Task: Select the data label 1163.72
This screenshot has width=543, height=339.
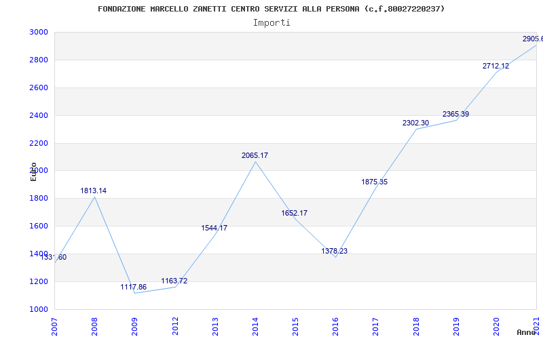Action: point(174,281)
